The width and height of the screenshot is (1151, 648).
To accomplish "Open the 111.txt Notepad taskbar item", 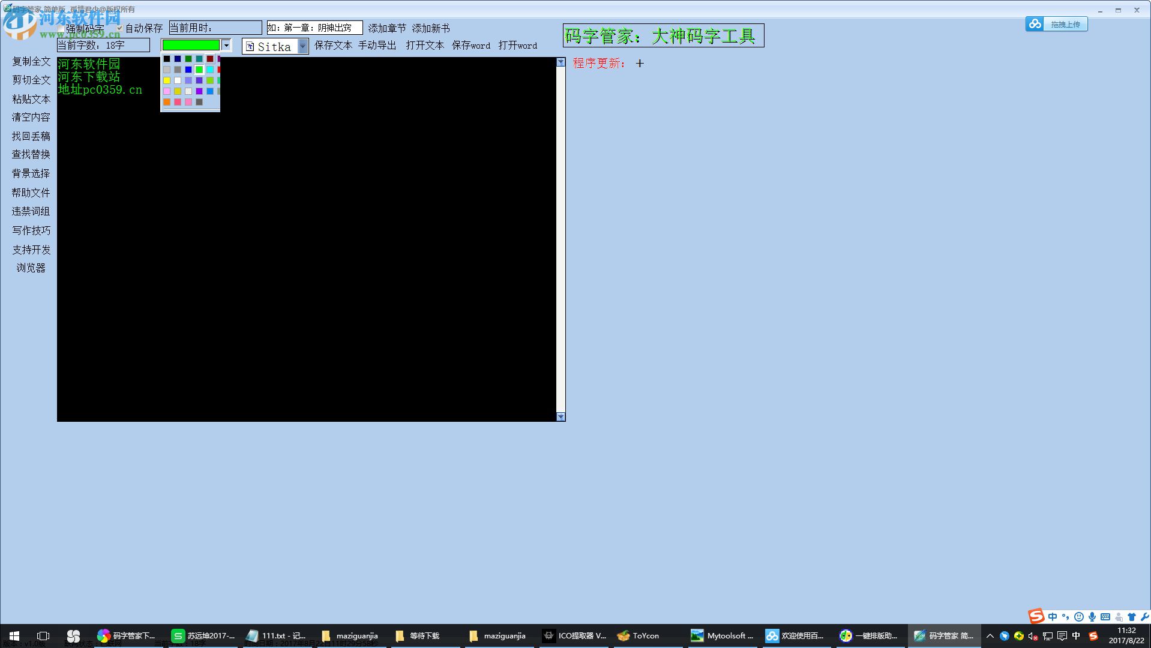I will pos(277,635).
